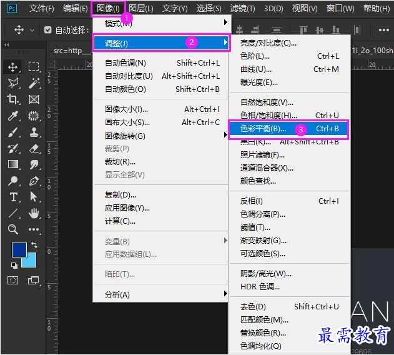Toggle Quick Mask mode
This screenshot has height=355, width=394.
click(x=13, y=280)
